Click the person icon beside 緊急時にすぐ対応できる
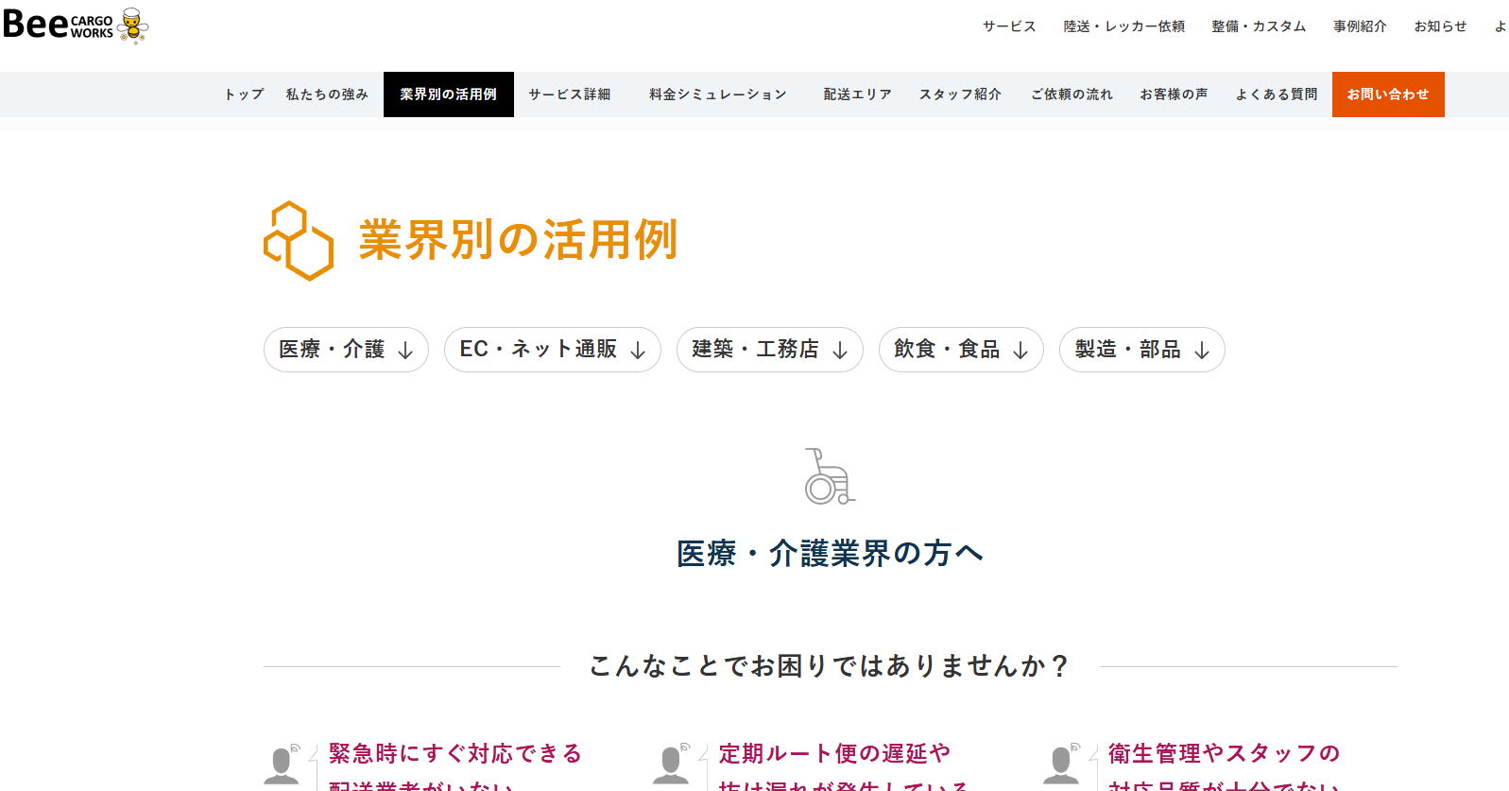The height and width of the screenshot is (791, 1509). [x=282, y=764]
